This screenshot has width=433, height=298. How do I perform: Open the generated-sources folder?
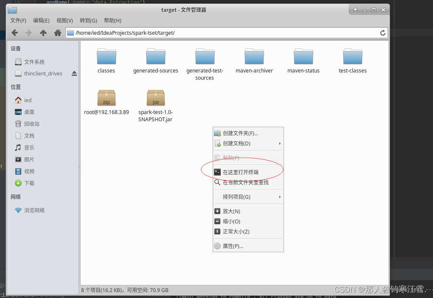(x=156, y=61)
